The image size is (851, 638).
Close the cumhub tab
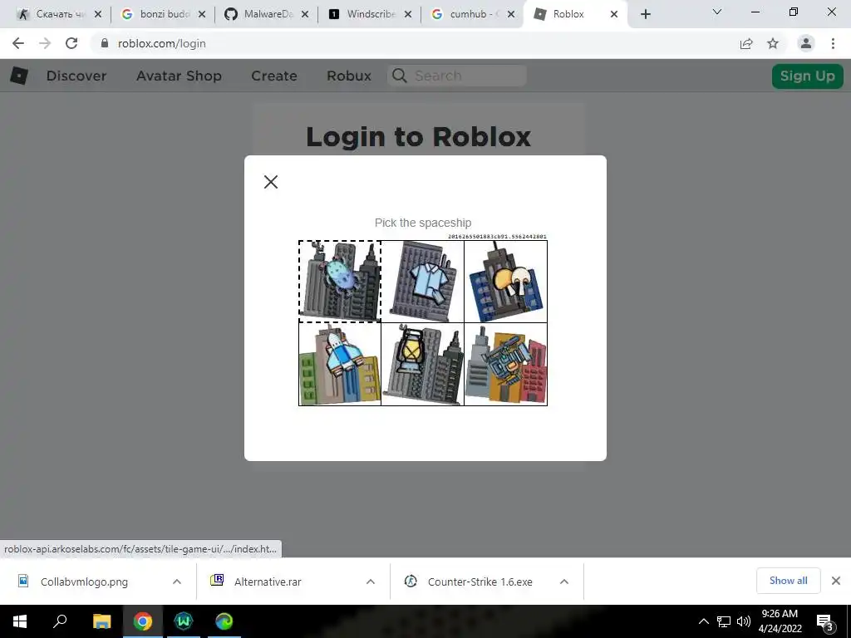point(511,14)
